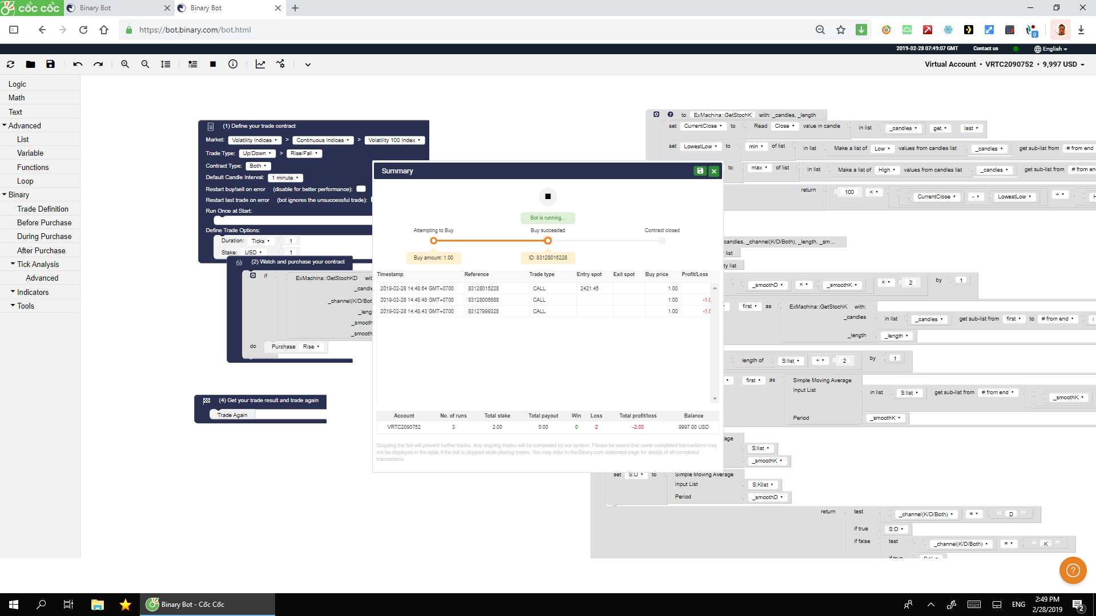Save the current bot strategy
Image resolution: width=1096 pixels, height=616 pixels.
pos(50,64)
